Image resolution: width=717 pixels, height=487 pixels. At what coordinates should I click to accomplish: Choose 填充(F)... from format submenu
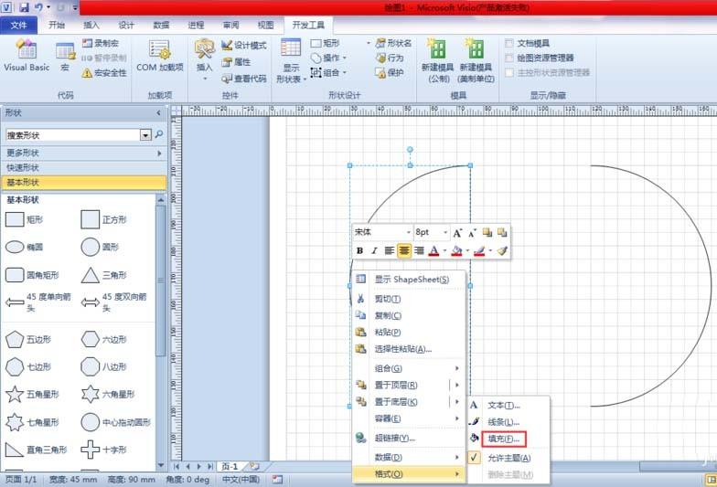click(x=503, y=439)
